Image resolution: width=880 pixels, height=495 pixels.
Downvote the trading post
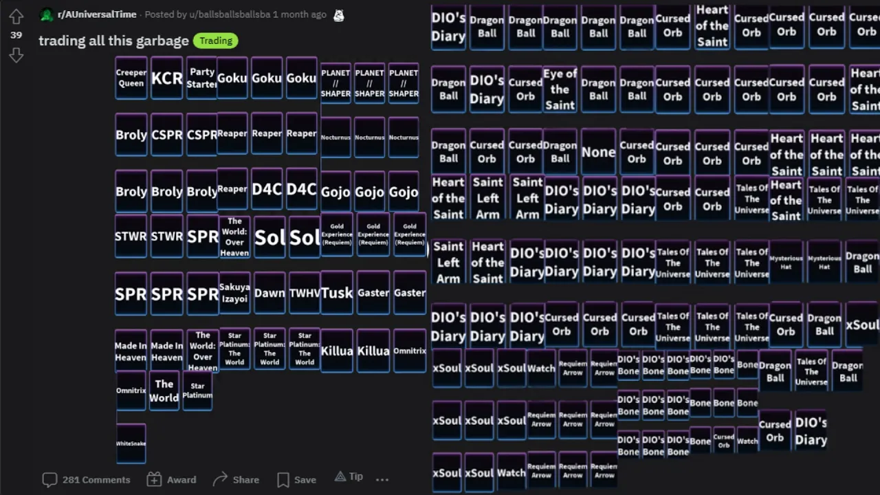(x=16, y=55)
